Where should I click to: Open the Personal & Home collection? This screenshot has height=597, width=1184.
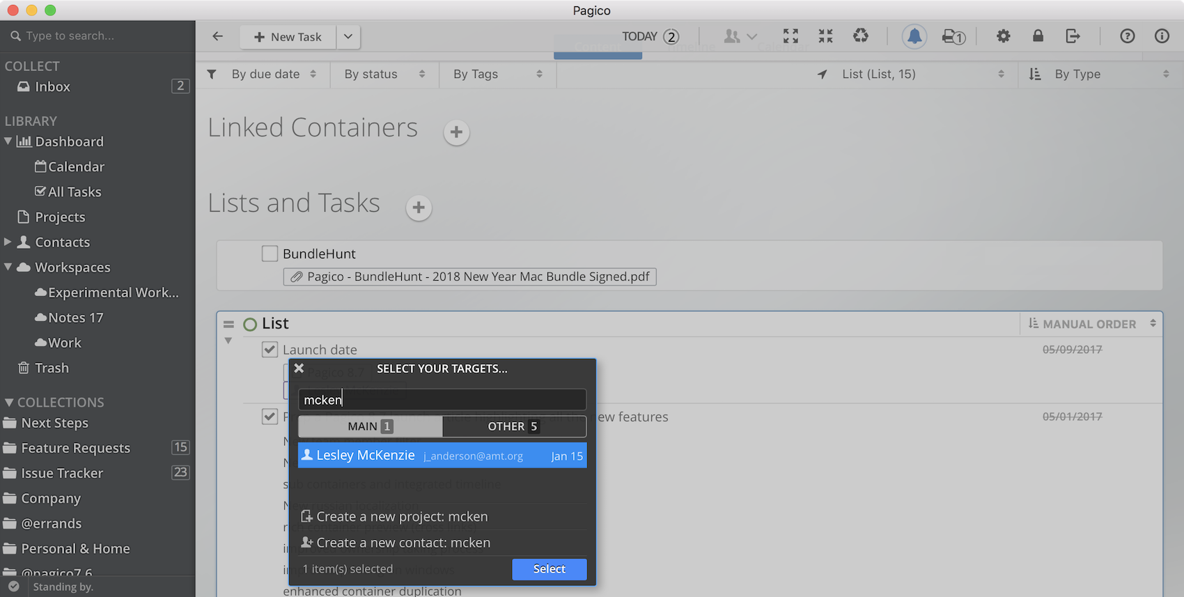[66, 548]
